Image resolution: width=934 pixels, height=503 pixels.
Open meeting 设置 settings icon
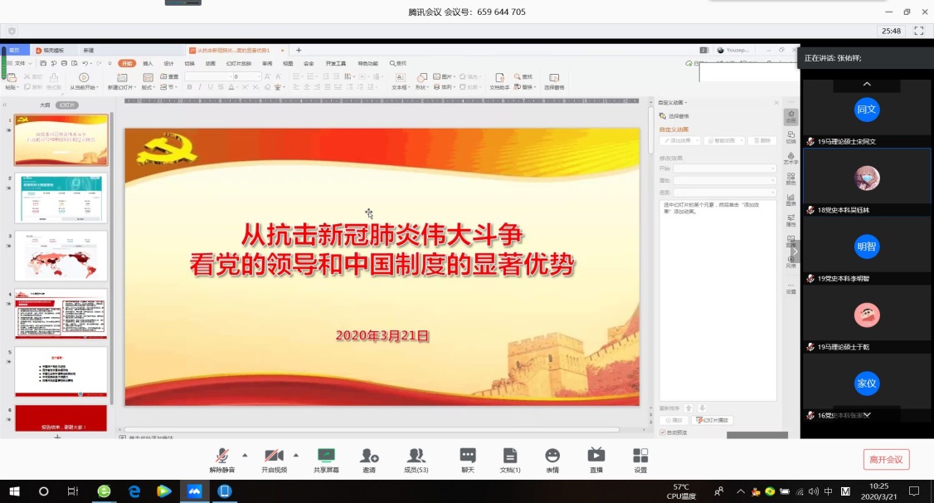[640, 456]
